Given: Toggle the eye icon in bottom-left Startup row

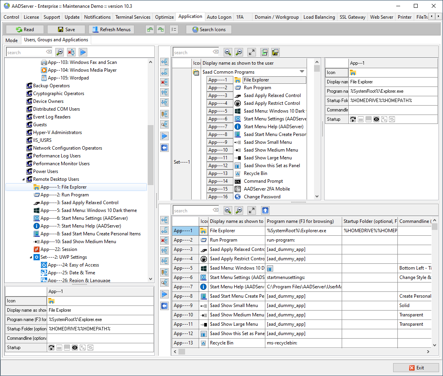Looking at the screenshot, I should click(74, 348).
